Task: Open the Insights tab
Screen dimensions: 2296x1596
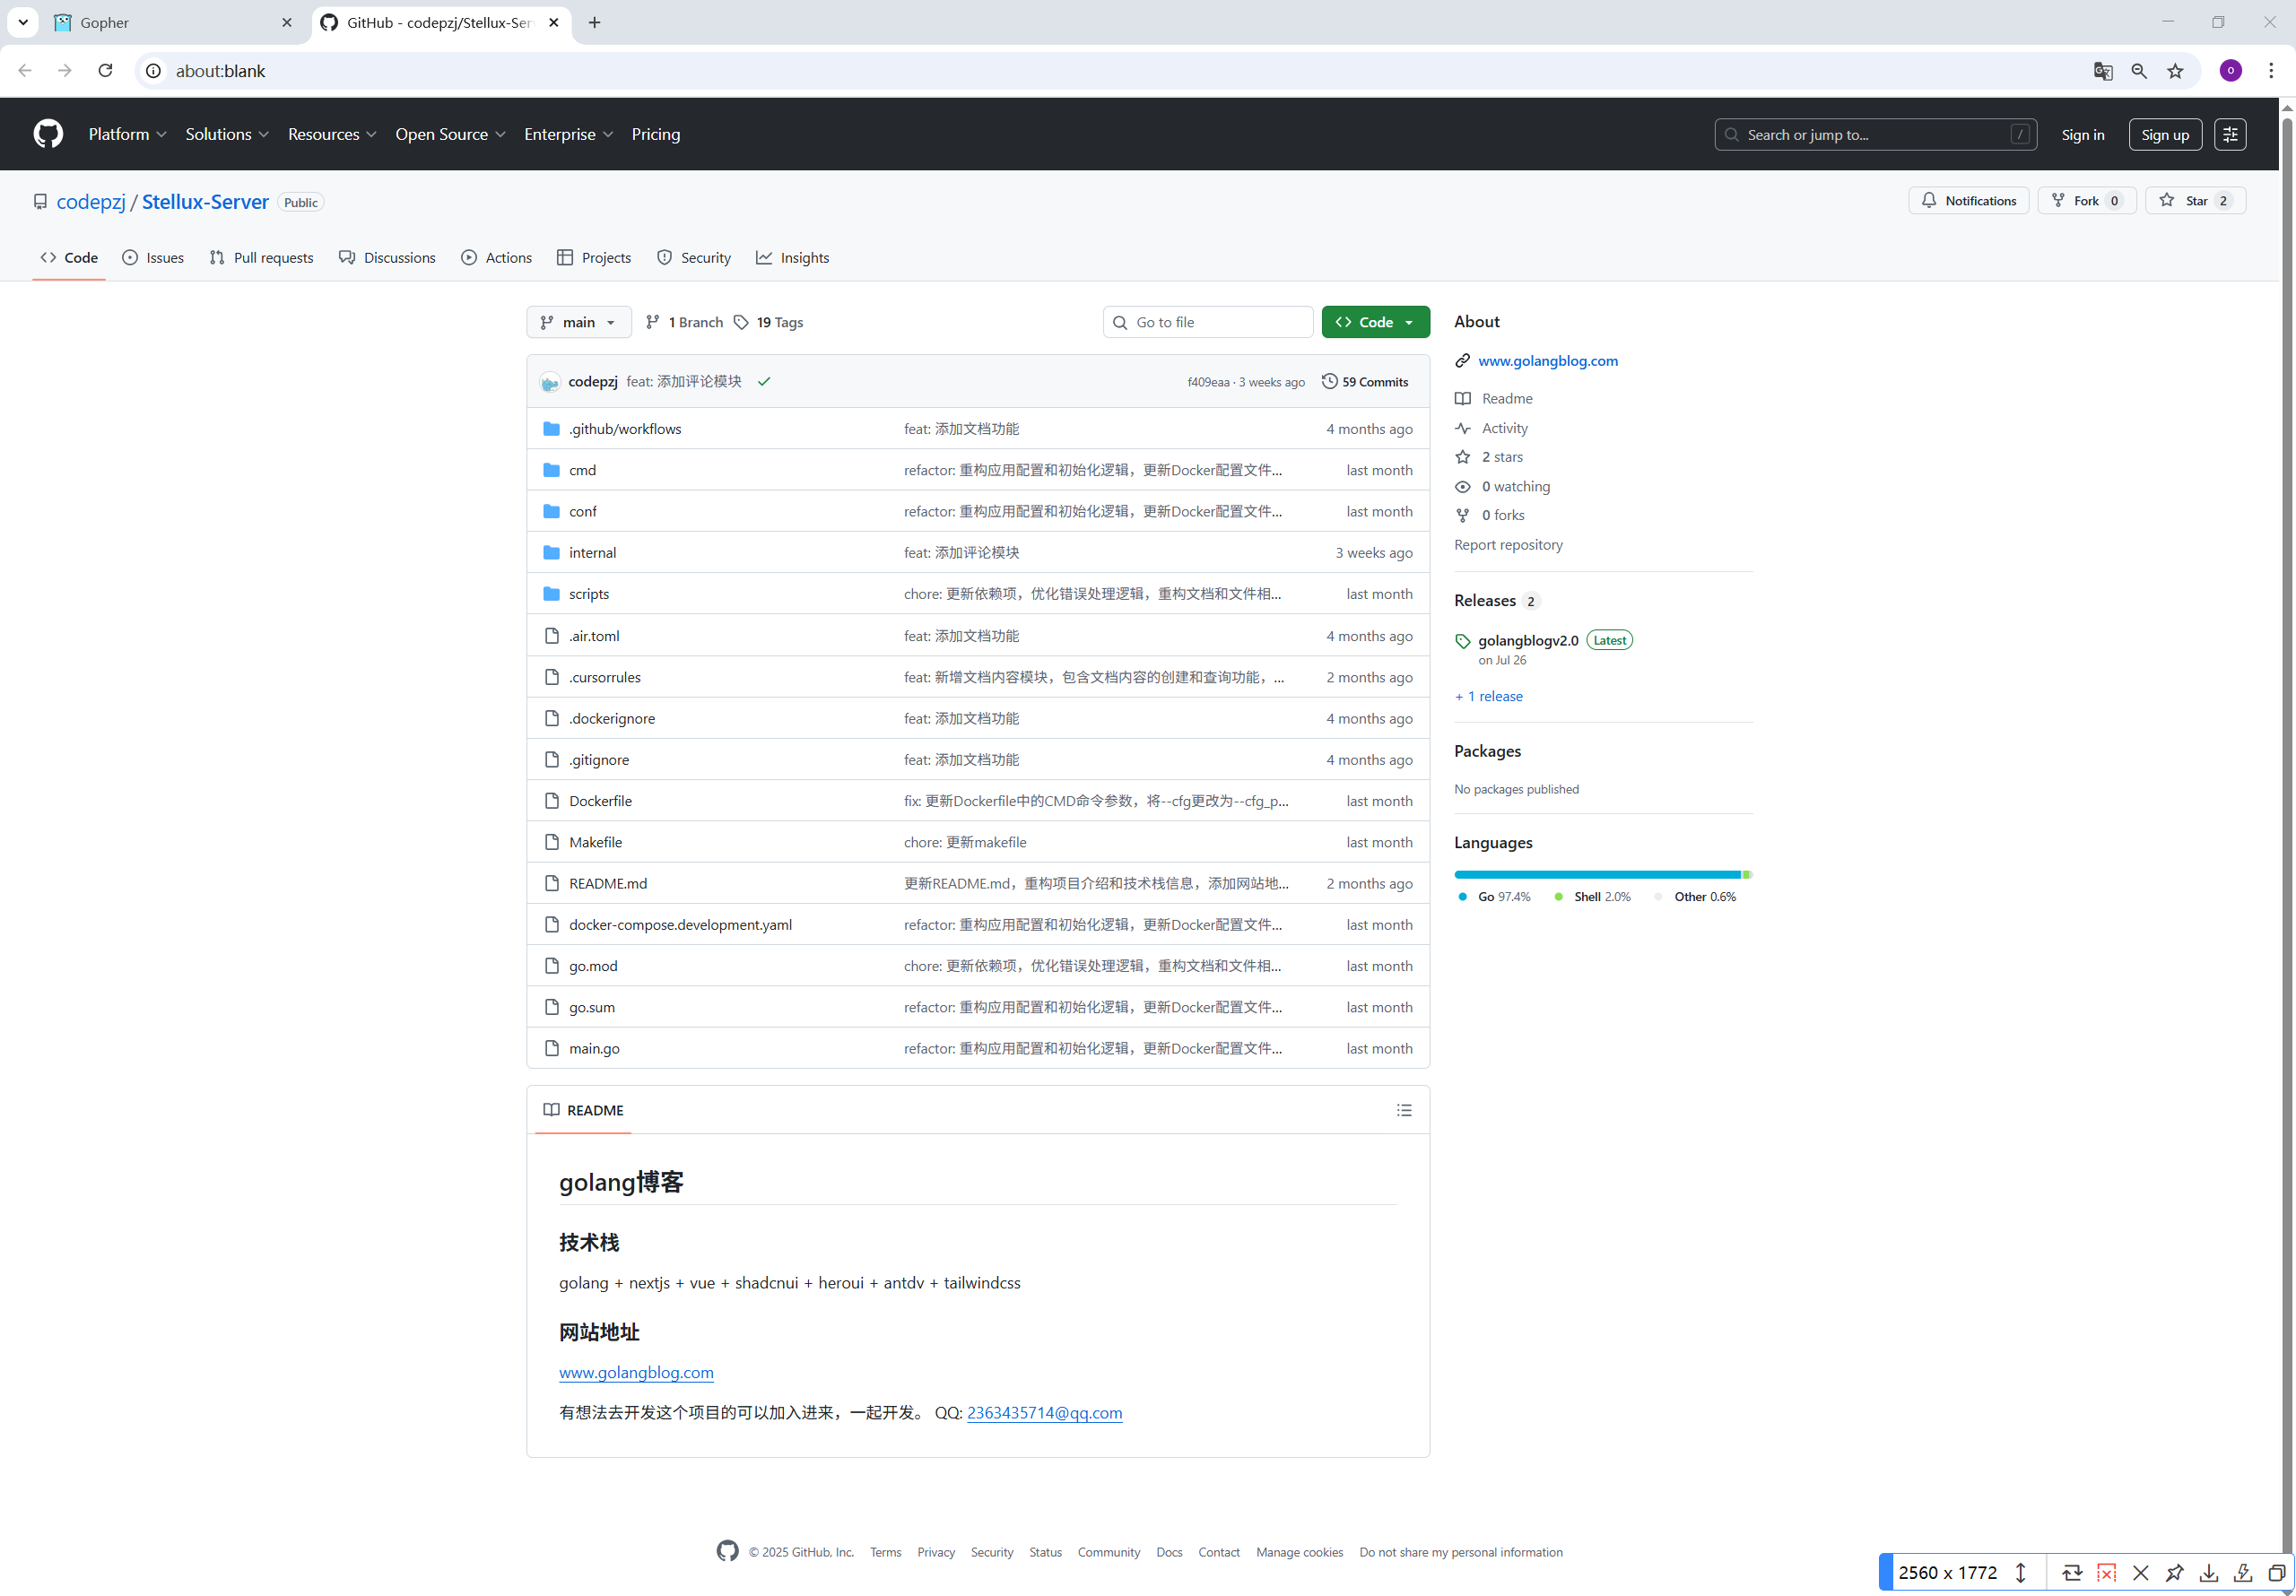Action: point(793,258)
